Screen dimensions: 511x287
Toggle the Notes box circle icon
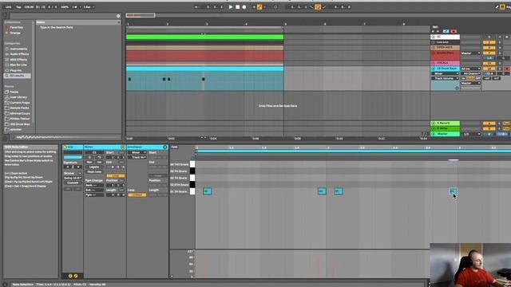tap(123, 147)
